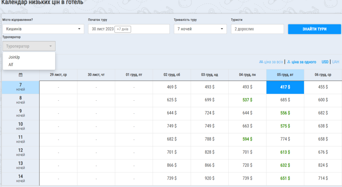Choose JoinUp from operator list
The width and height of the screenshot is (342, 187).
14,57
